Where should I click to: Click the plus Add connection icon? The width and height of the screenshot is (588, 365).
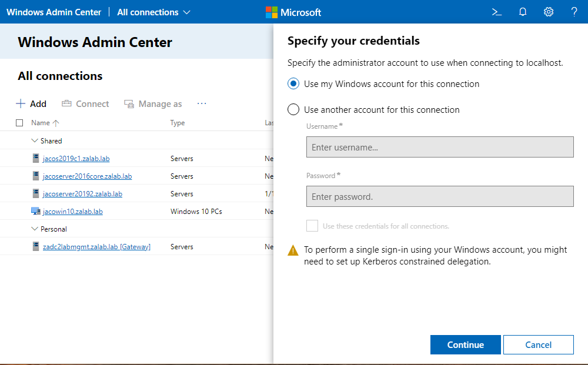tap(21, 103)
